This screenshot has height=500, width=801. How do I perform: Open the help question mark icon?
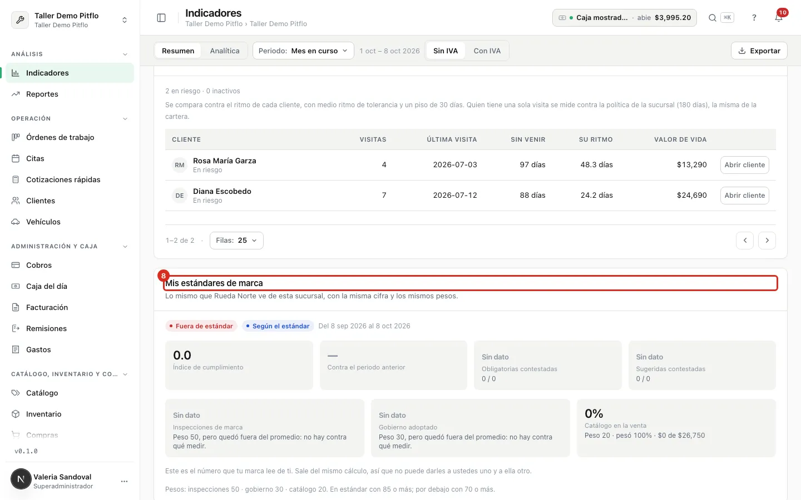click(754, 18)
